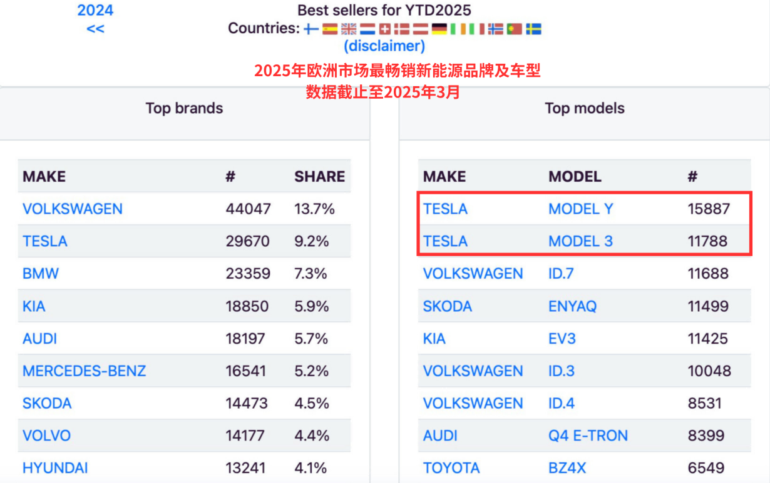The height and width of the screenshot is (483, 770).
Task: Select the Switzerland flag icon
Action: click(x=385, y=29)
